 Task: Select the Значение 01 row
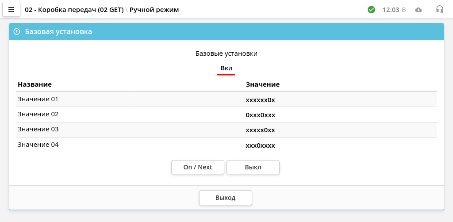click(x=226, y=100)
